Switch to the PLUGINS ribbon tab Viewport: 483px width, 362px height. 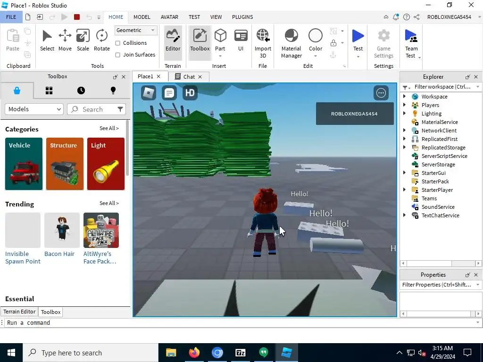point(242,17)
